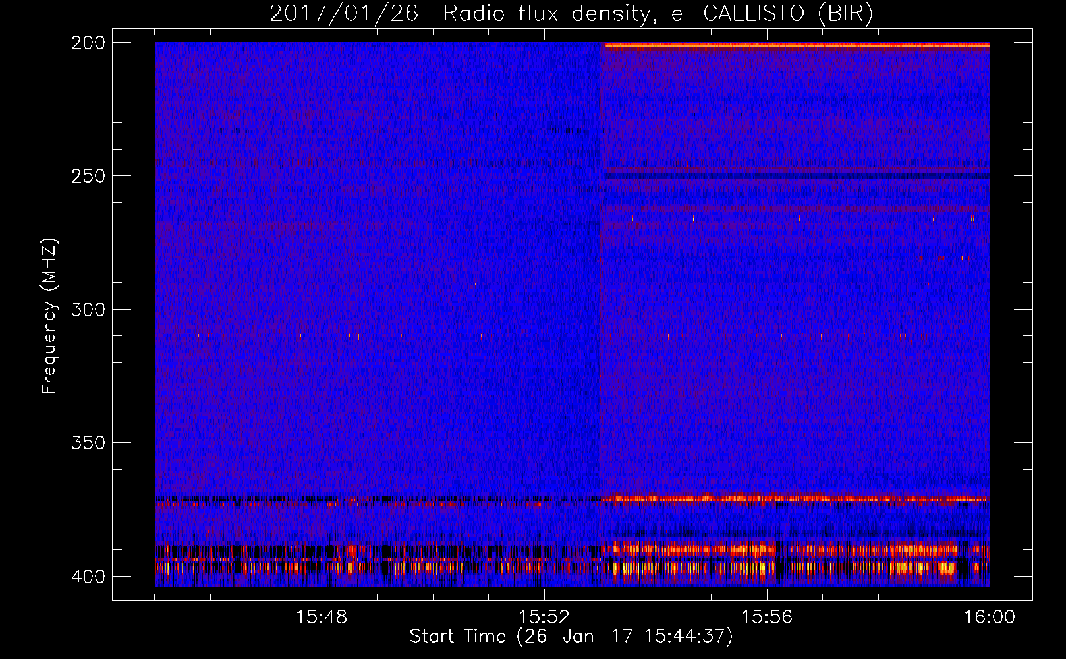This screenshot has width=1066, height=659.
Task: Click the 15:48 time tick label
Action: click(x=322, y=617)
